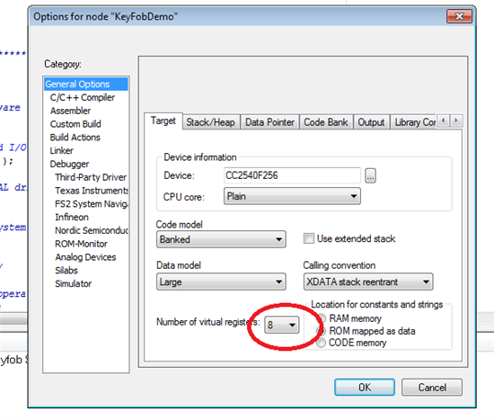The width and height of the screenshot is (494, 420).
Task: Switch to the Stack/Heap tab
Action: [x=210, y=122]
